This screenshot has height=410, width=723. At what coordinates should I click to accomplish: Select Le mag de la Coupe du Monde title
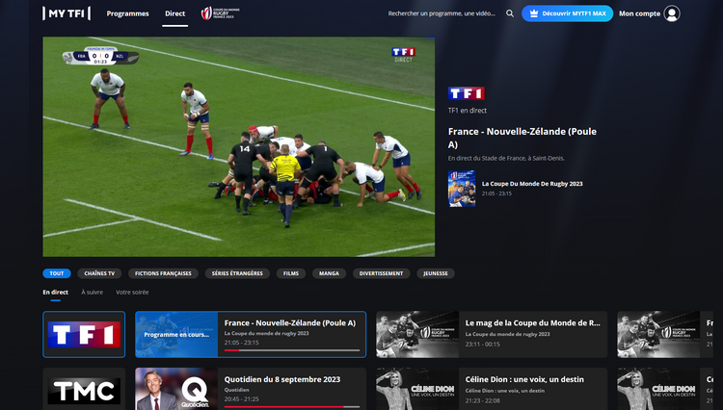point(532,323)
